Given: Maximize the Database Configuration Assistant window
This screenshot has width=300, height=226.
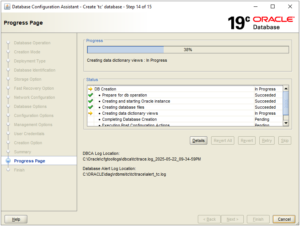Looking at the screenshot, I should (273, 7).
